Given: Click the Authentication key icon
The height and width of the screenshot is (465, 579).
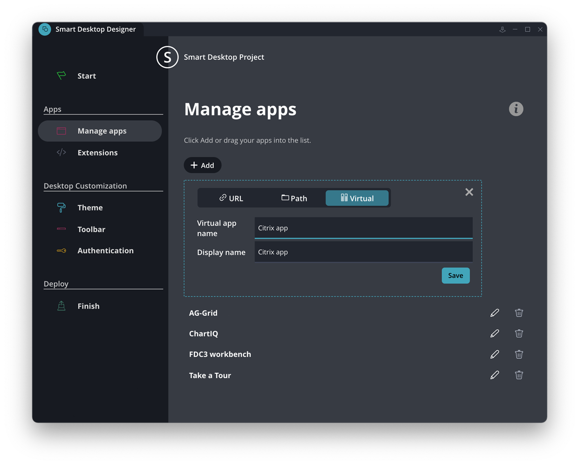Looking at the screenshot, I should pyautogui.click(x=61, y=251).
